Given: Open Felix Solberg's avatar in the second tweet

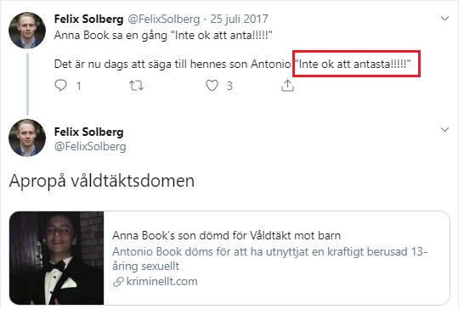Looking at the screenshot, I should [27, 138].
